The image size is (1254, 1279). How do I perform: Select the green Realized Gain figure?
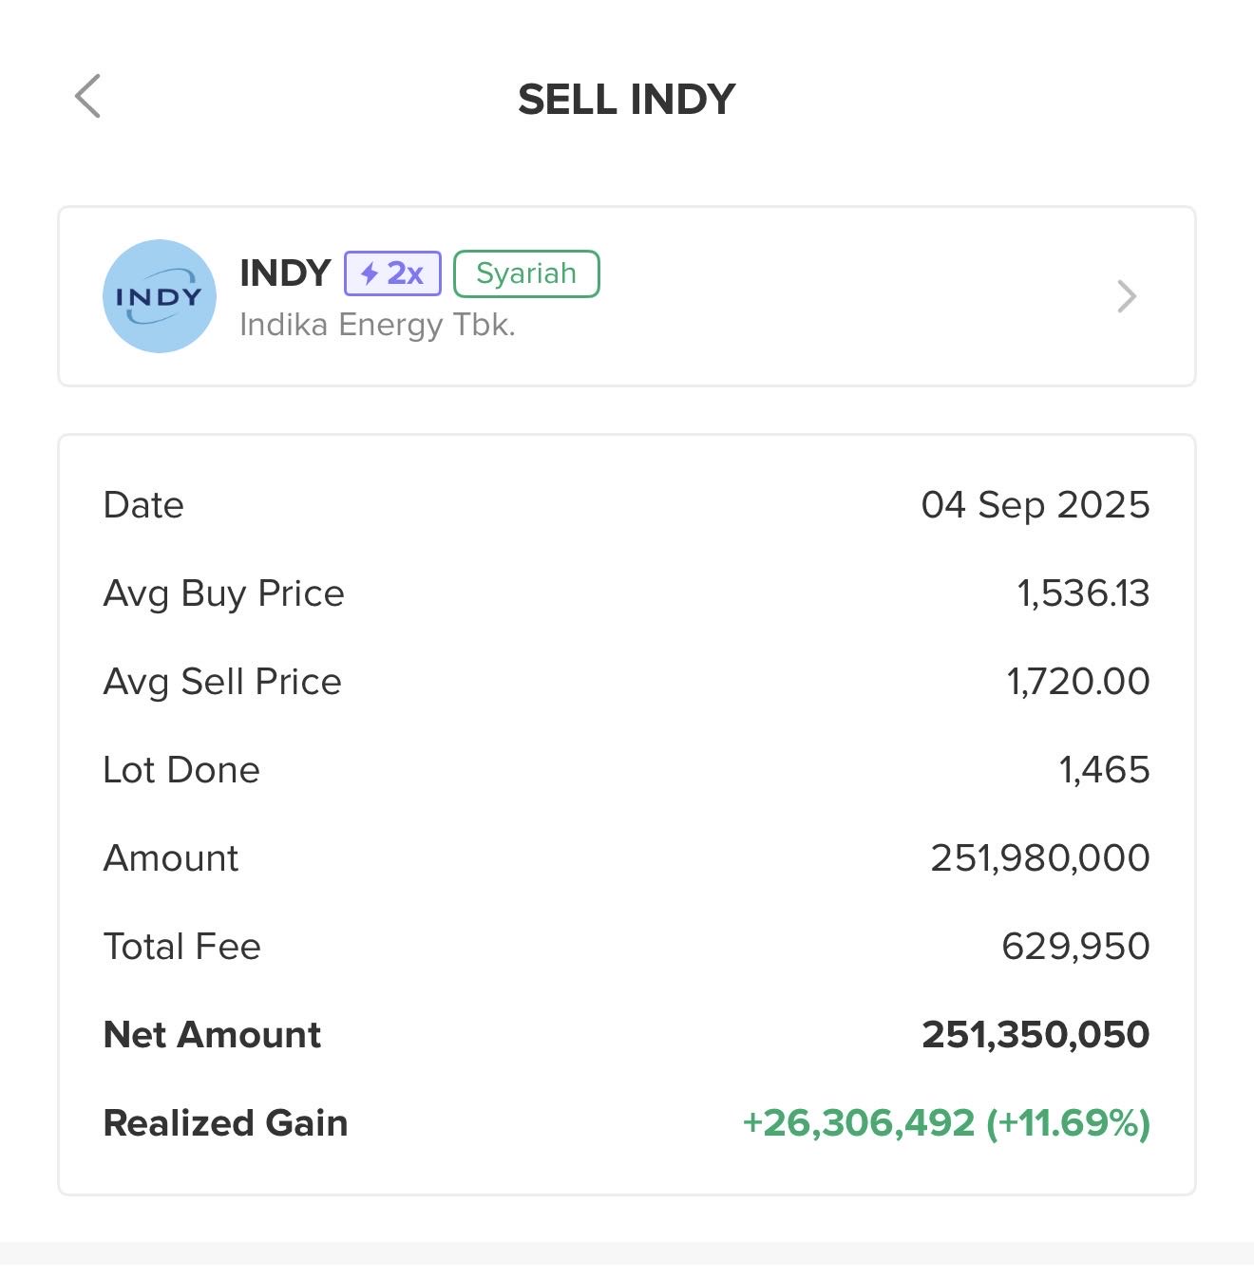(946, 1123)
